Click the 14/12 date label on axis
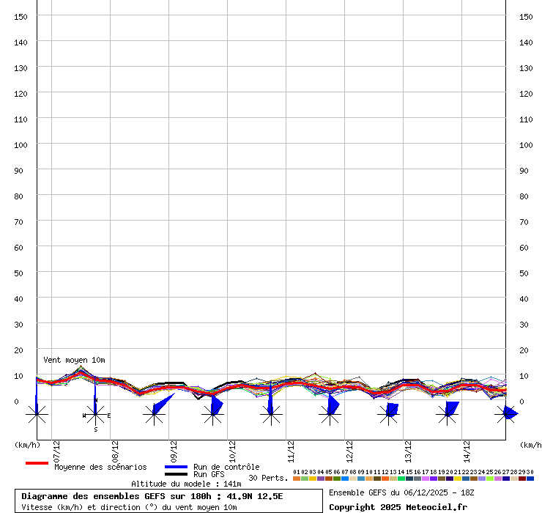This screenshot has height=513, width=542. pyautogui.click(x=467, y=448)
